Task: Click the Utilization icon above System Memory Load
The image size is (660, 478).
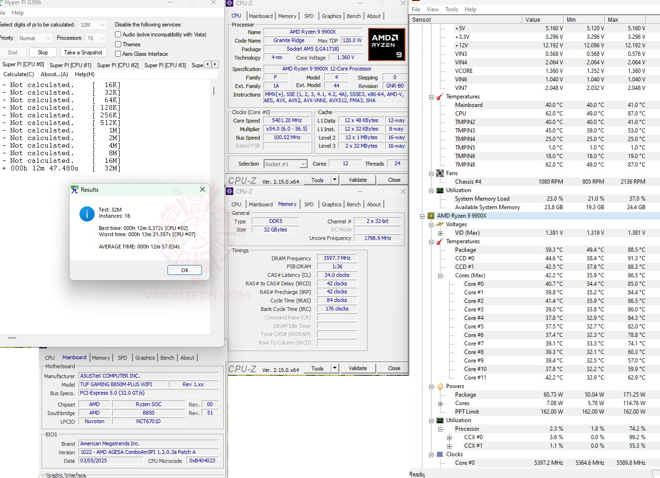Action: coord(440,190)
